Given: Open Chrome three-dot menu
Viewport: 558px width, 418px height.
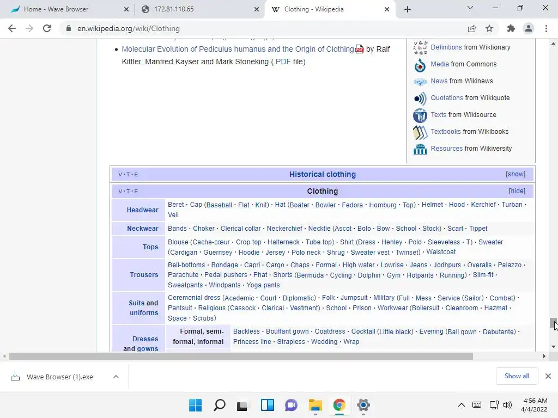Looking at the screenshot, I should (x=546, y=28).
